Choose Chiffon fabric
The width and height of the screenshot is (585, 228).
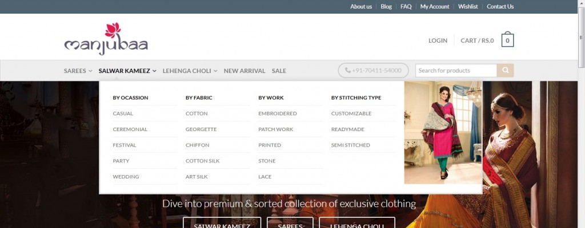tap(197, 145)
